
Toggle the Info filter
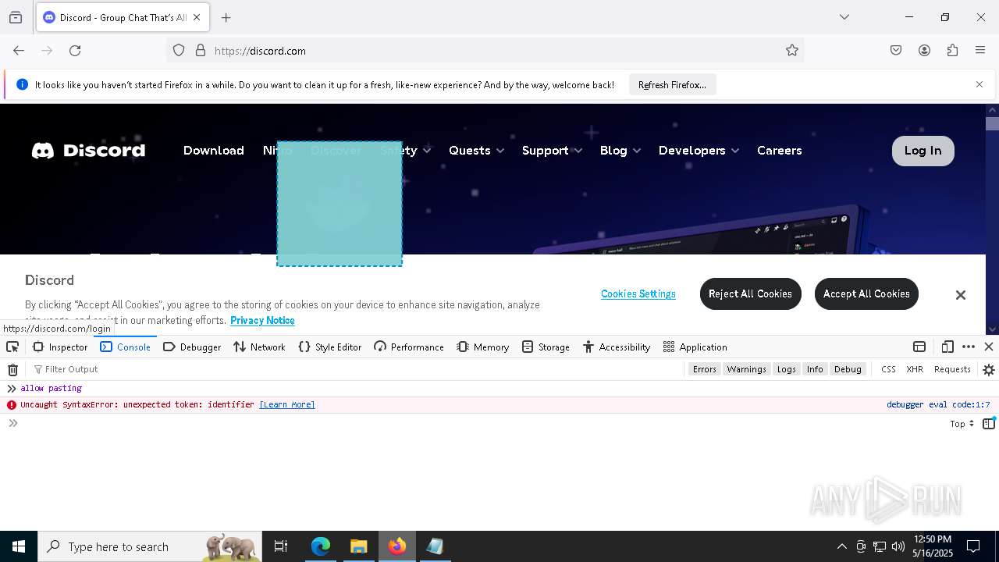[815, 369]
